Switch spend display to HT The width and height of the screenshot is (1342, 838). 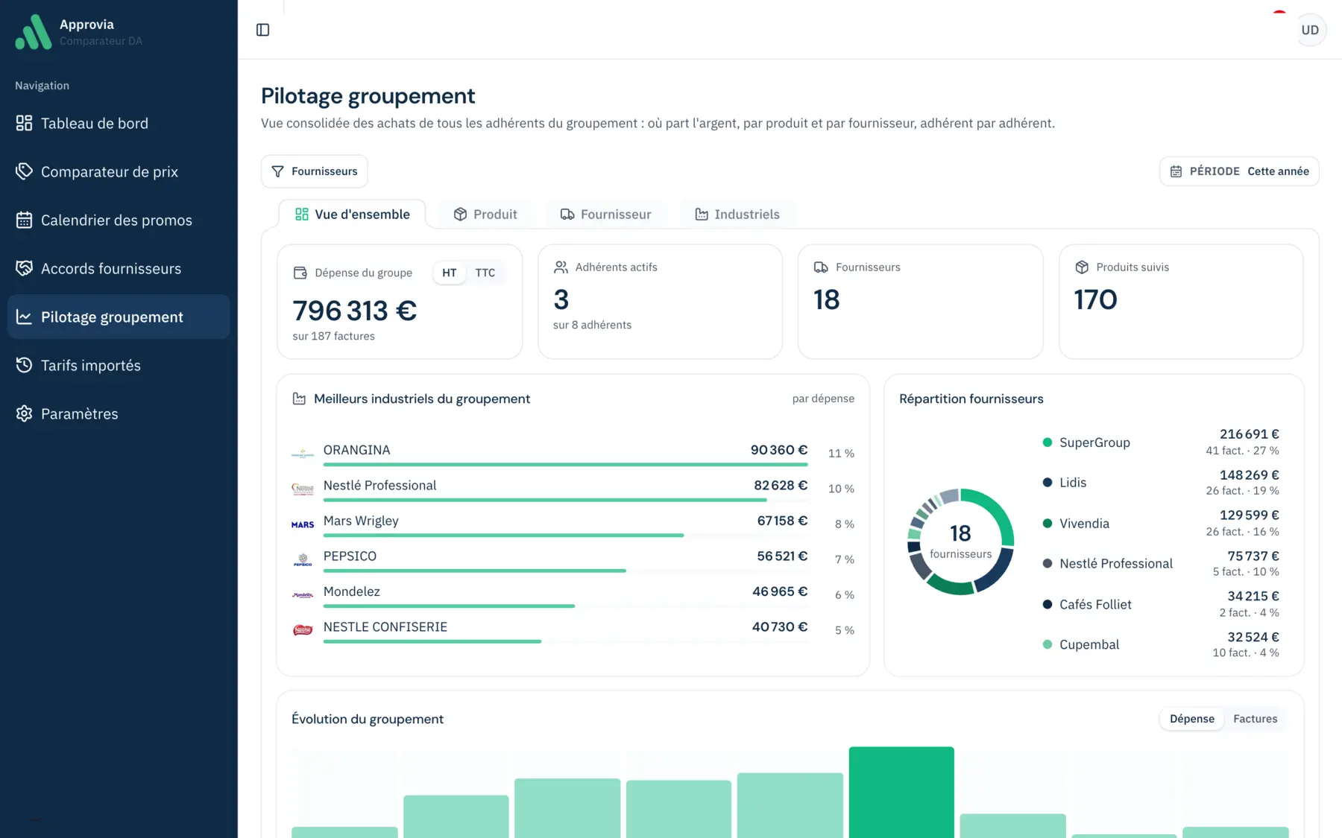coord(450,273)
